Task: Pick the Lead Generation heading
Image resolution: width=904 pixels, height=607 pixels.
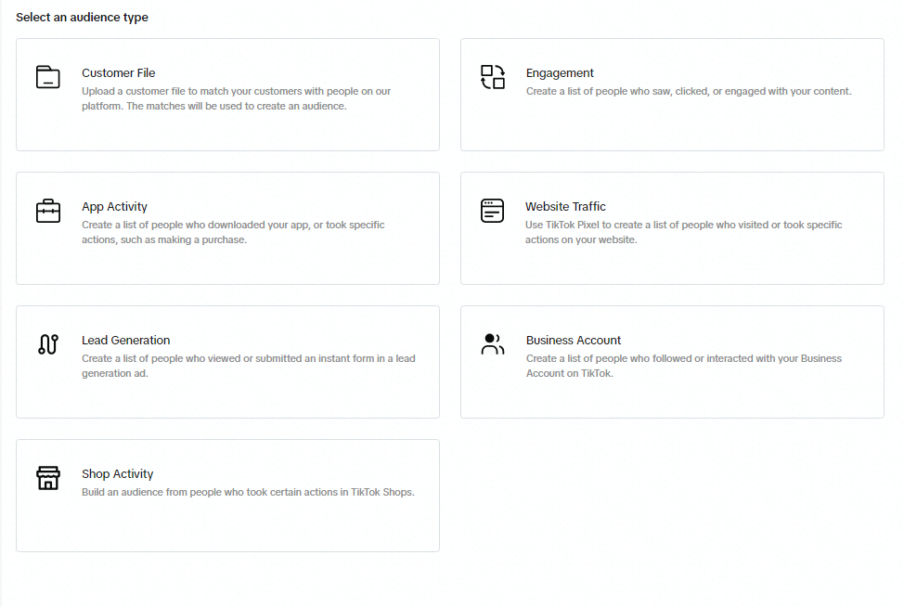Action: click(x=125, y=341)
